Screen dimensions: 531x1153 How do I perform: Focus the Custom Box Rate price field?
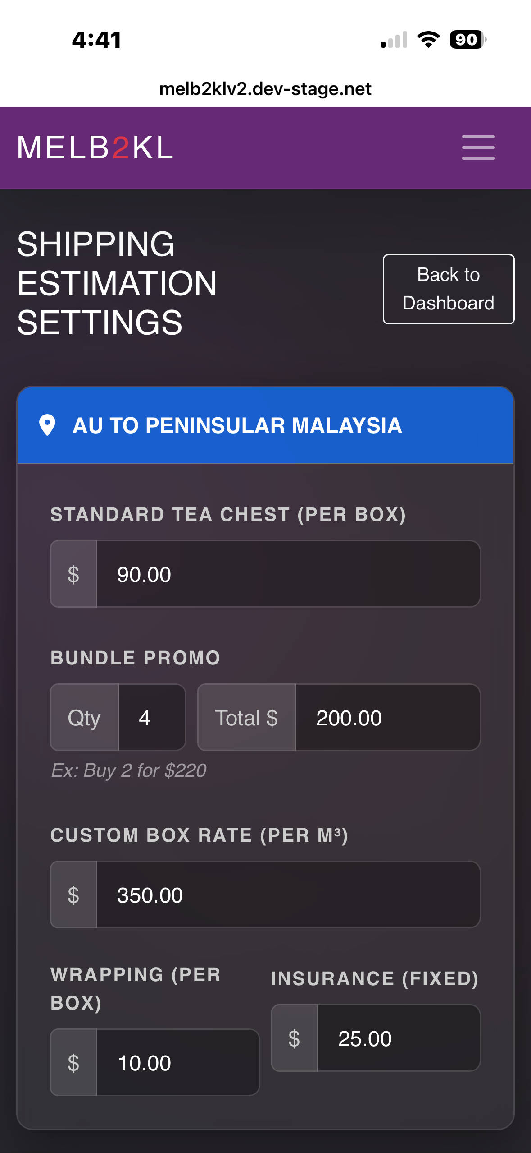288,895
